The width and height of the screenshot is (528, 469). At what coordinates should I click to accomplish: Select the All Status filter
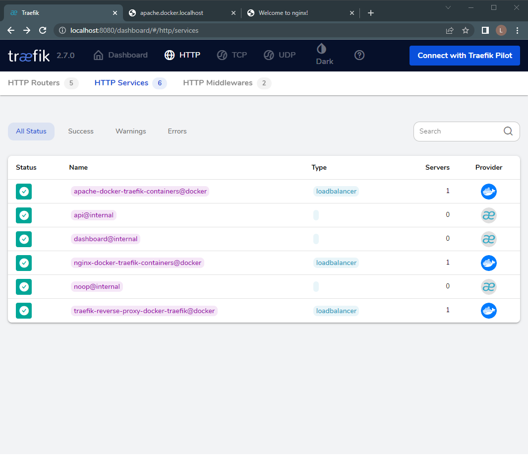(x=31, y=132)
